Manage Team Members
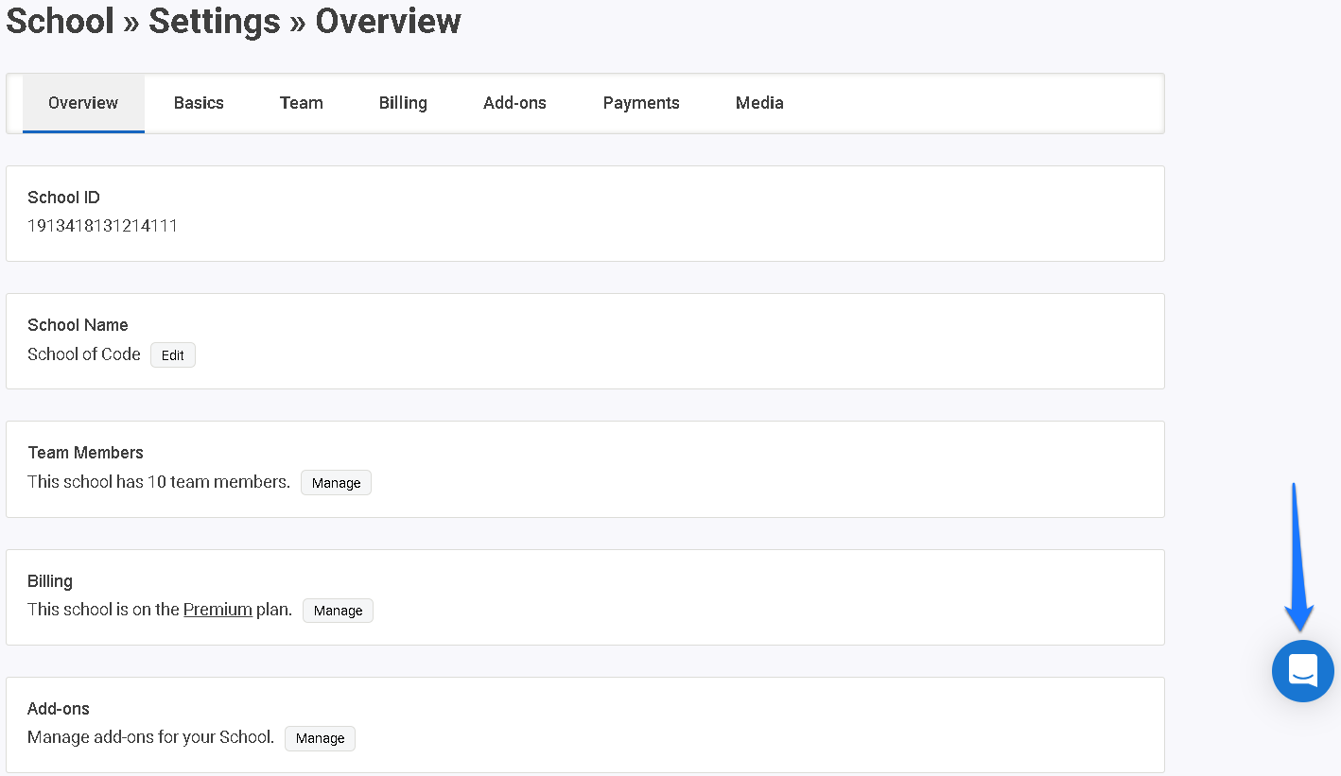This screenshot has width=1341, height=776. 336,483
